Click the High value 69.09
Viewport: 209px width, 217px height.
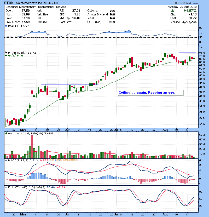[x=26, y=14]
